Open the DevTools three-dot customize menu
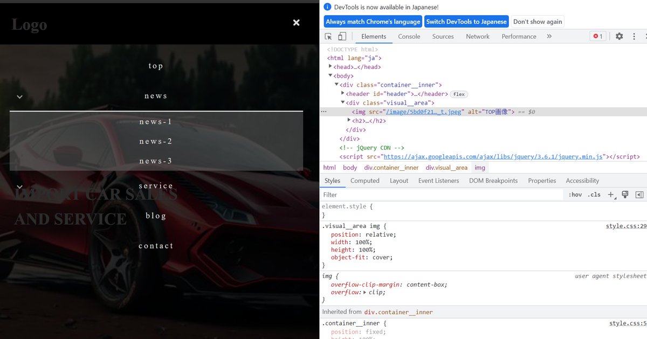This screenshot has width=647, height=339. pyautogui.click(x=634, y=37)
